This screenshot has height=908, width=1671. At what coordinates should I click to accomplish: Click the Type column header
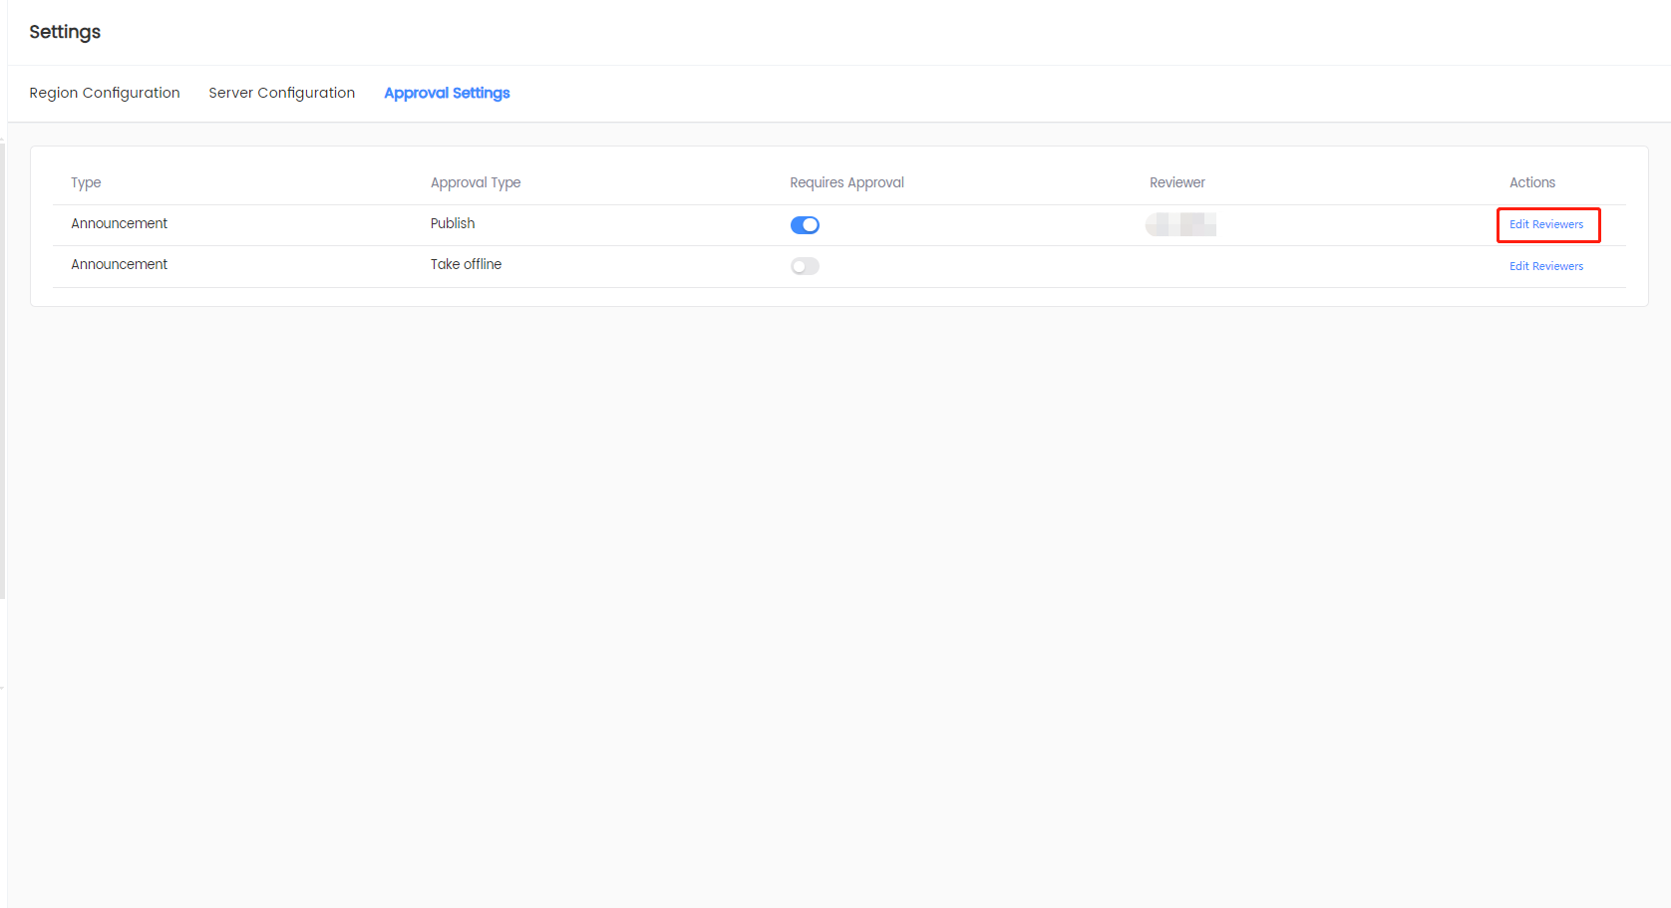[86, 182]
